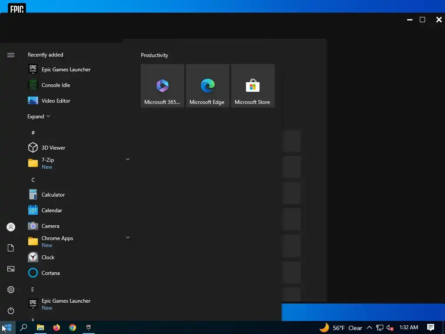Maximize the Epic Games Launcher window
The width and height of the screenshot is (445, 334).
(x=422, y=20)
